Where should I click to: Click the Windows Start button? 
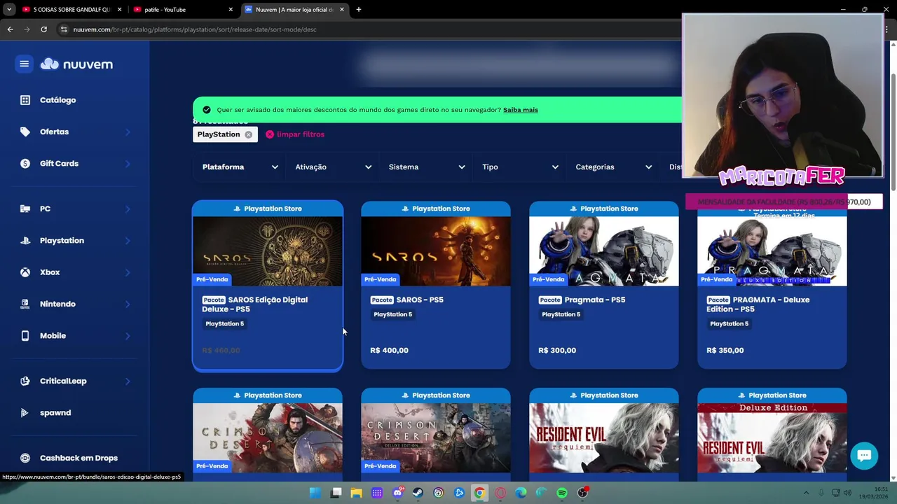pos(315,493)
